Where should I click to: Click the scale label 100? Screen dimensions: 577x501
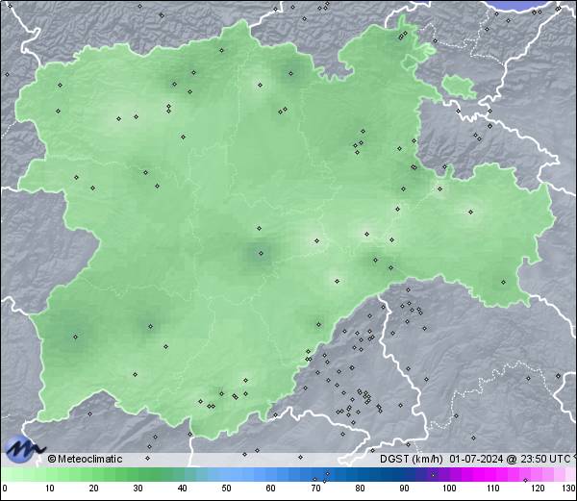pos(449,488)
